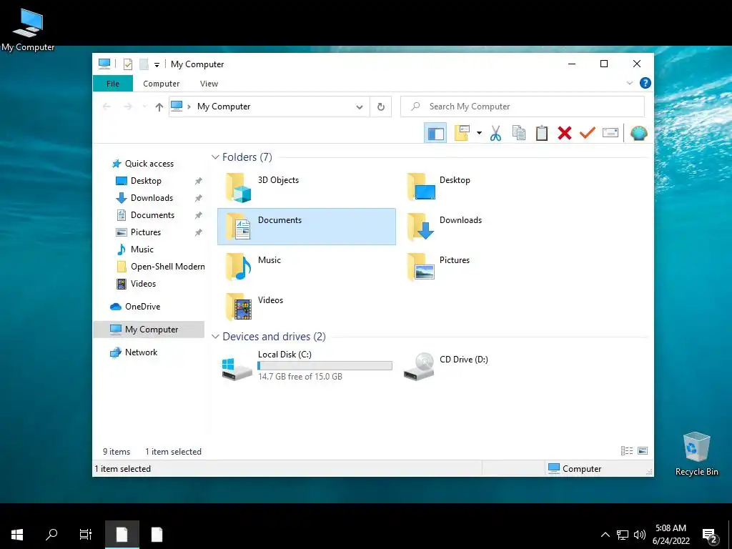Click the orange checkmark Properties icon
The width and height of the screenshot is (732, 549).
coord(588,133)
